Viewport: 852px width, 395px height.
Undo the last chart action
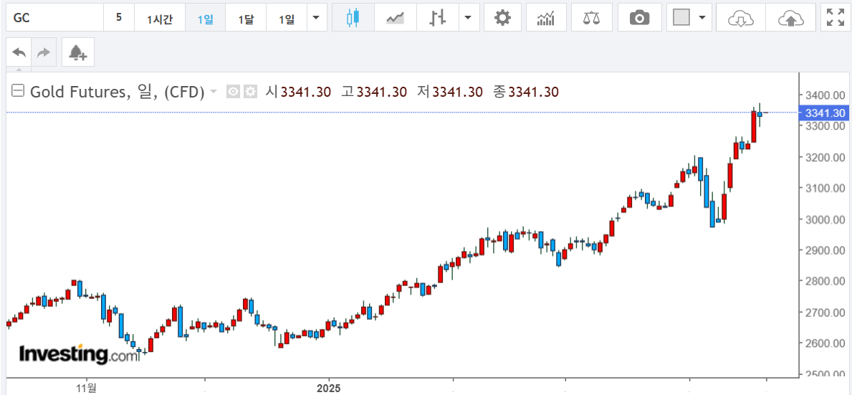tap(19, 52)
